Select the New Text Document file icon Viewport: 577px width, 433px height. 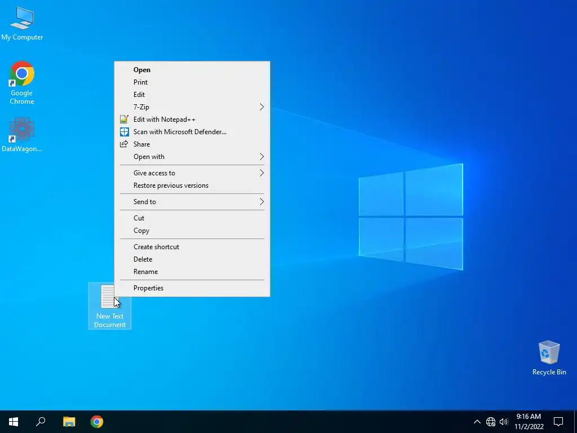[110, 306]
